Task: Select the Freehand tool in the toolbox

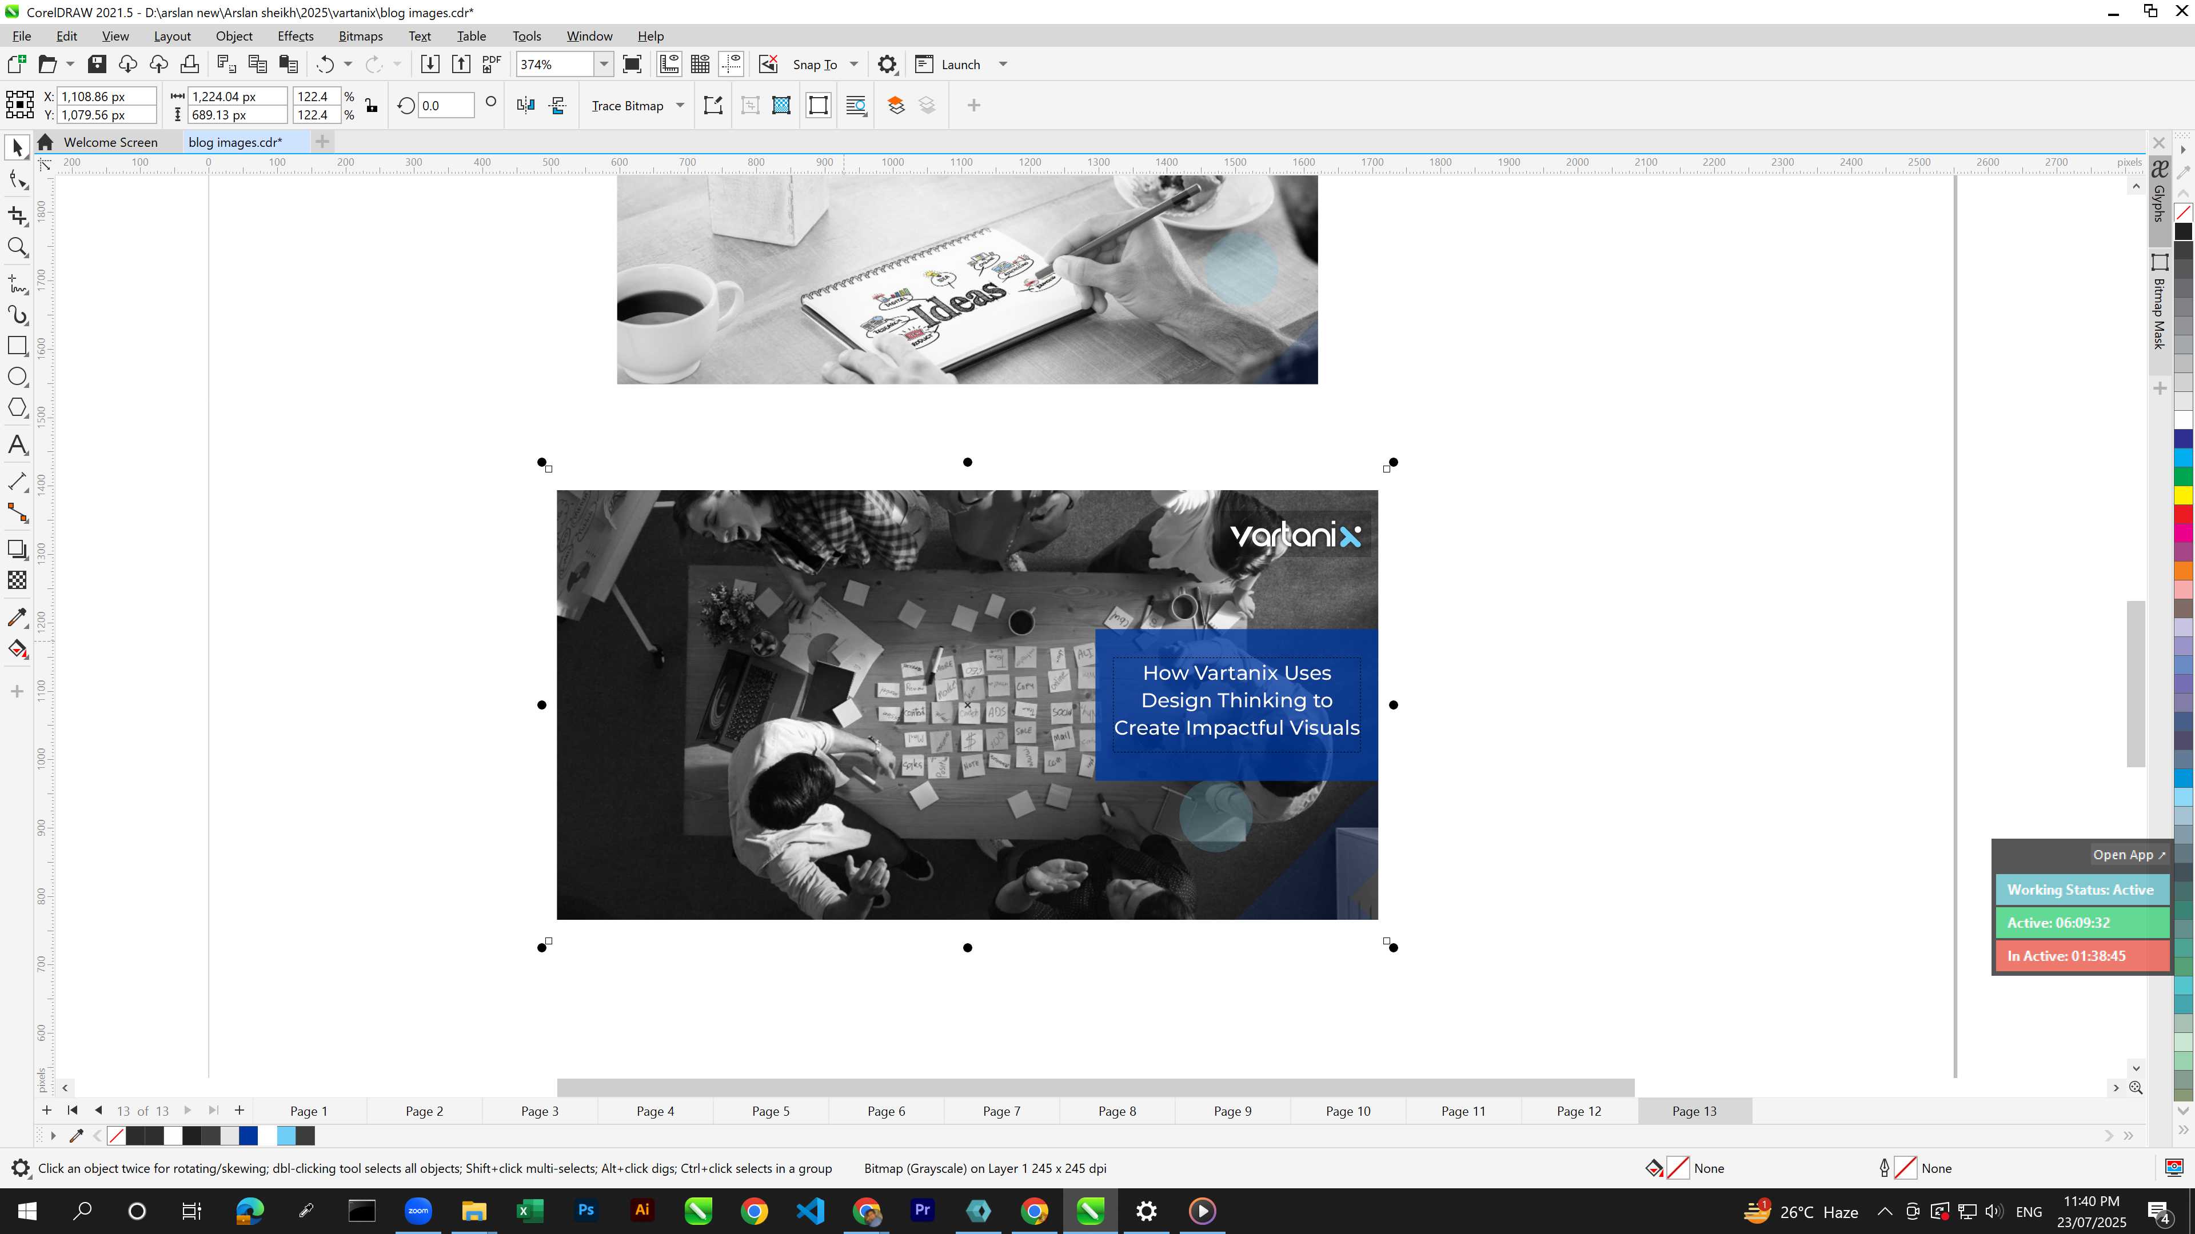Action: coord(17,283)
